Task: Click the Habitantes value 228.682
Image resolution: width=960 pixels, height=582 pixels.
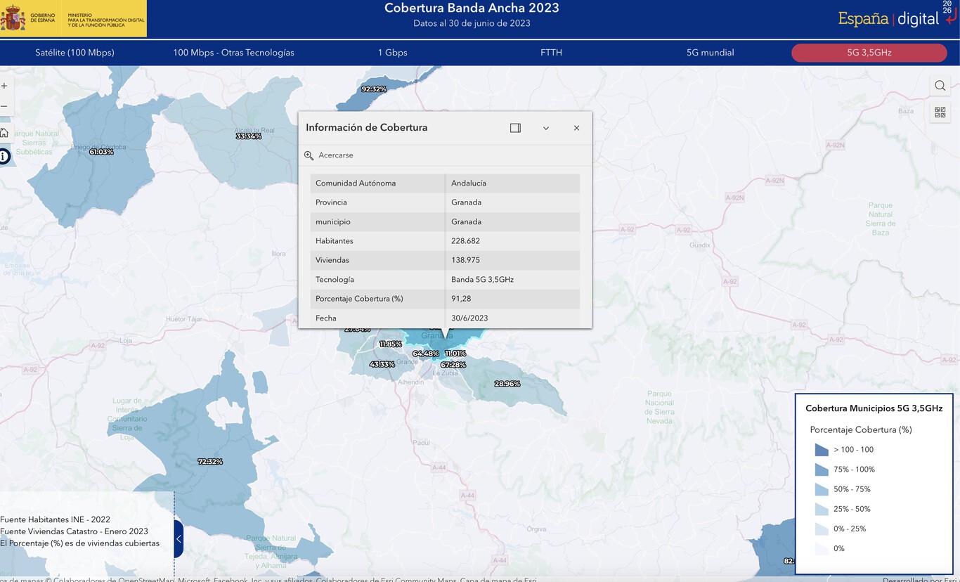Action: click(x=465, y=241)
